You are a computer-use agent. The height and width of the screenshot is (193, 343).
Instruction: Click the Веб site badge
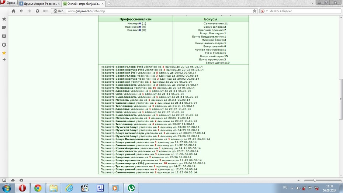[x=59, y=11]
